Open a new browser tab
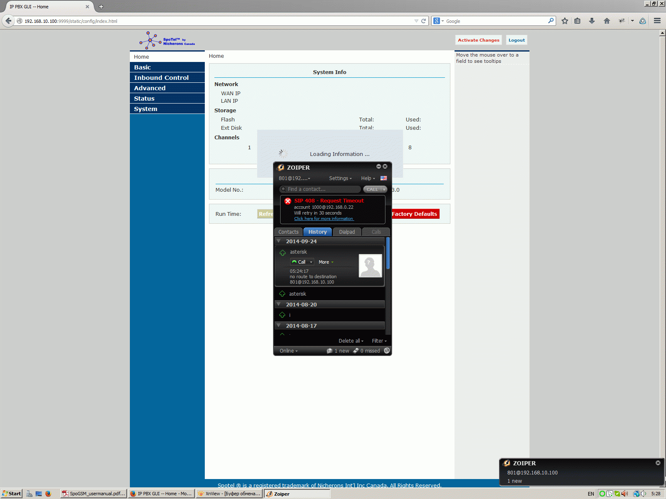 tap(101, 7)
